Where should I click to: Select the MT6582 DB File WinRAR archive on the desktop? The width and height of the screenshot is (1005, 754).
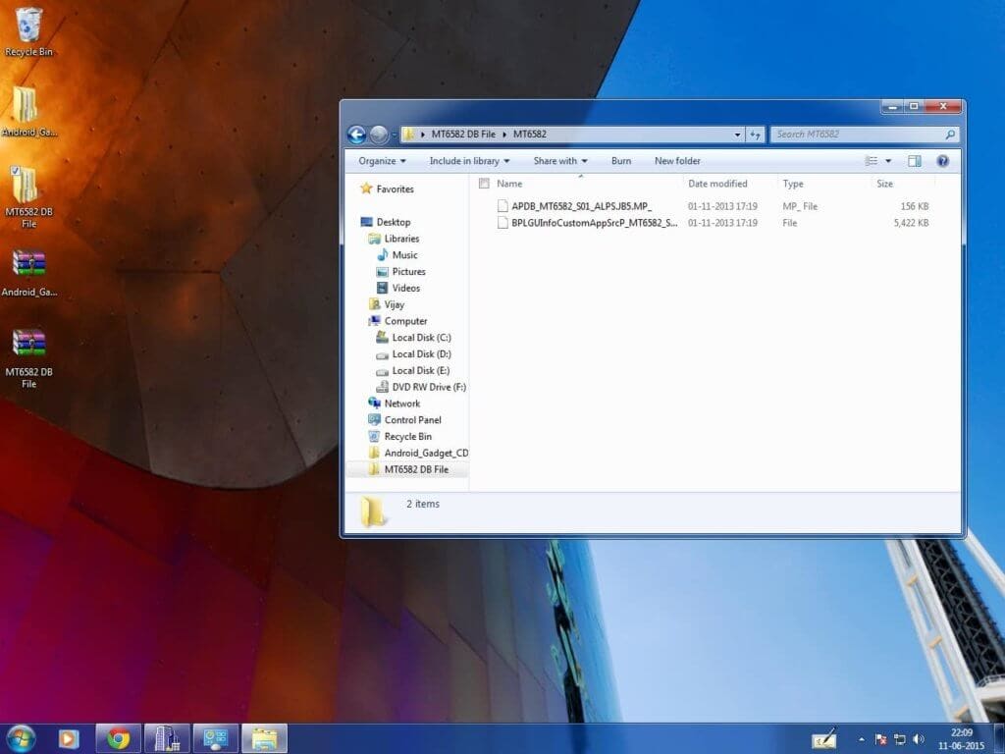(x=28, y=357)
